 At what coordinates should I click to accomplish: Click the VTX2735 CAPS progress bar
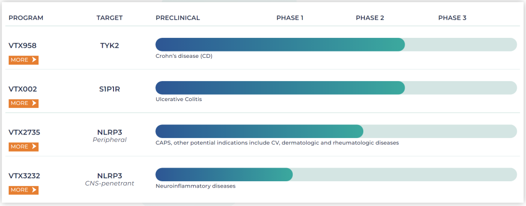pyautogui.click(x=259, y=131)
